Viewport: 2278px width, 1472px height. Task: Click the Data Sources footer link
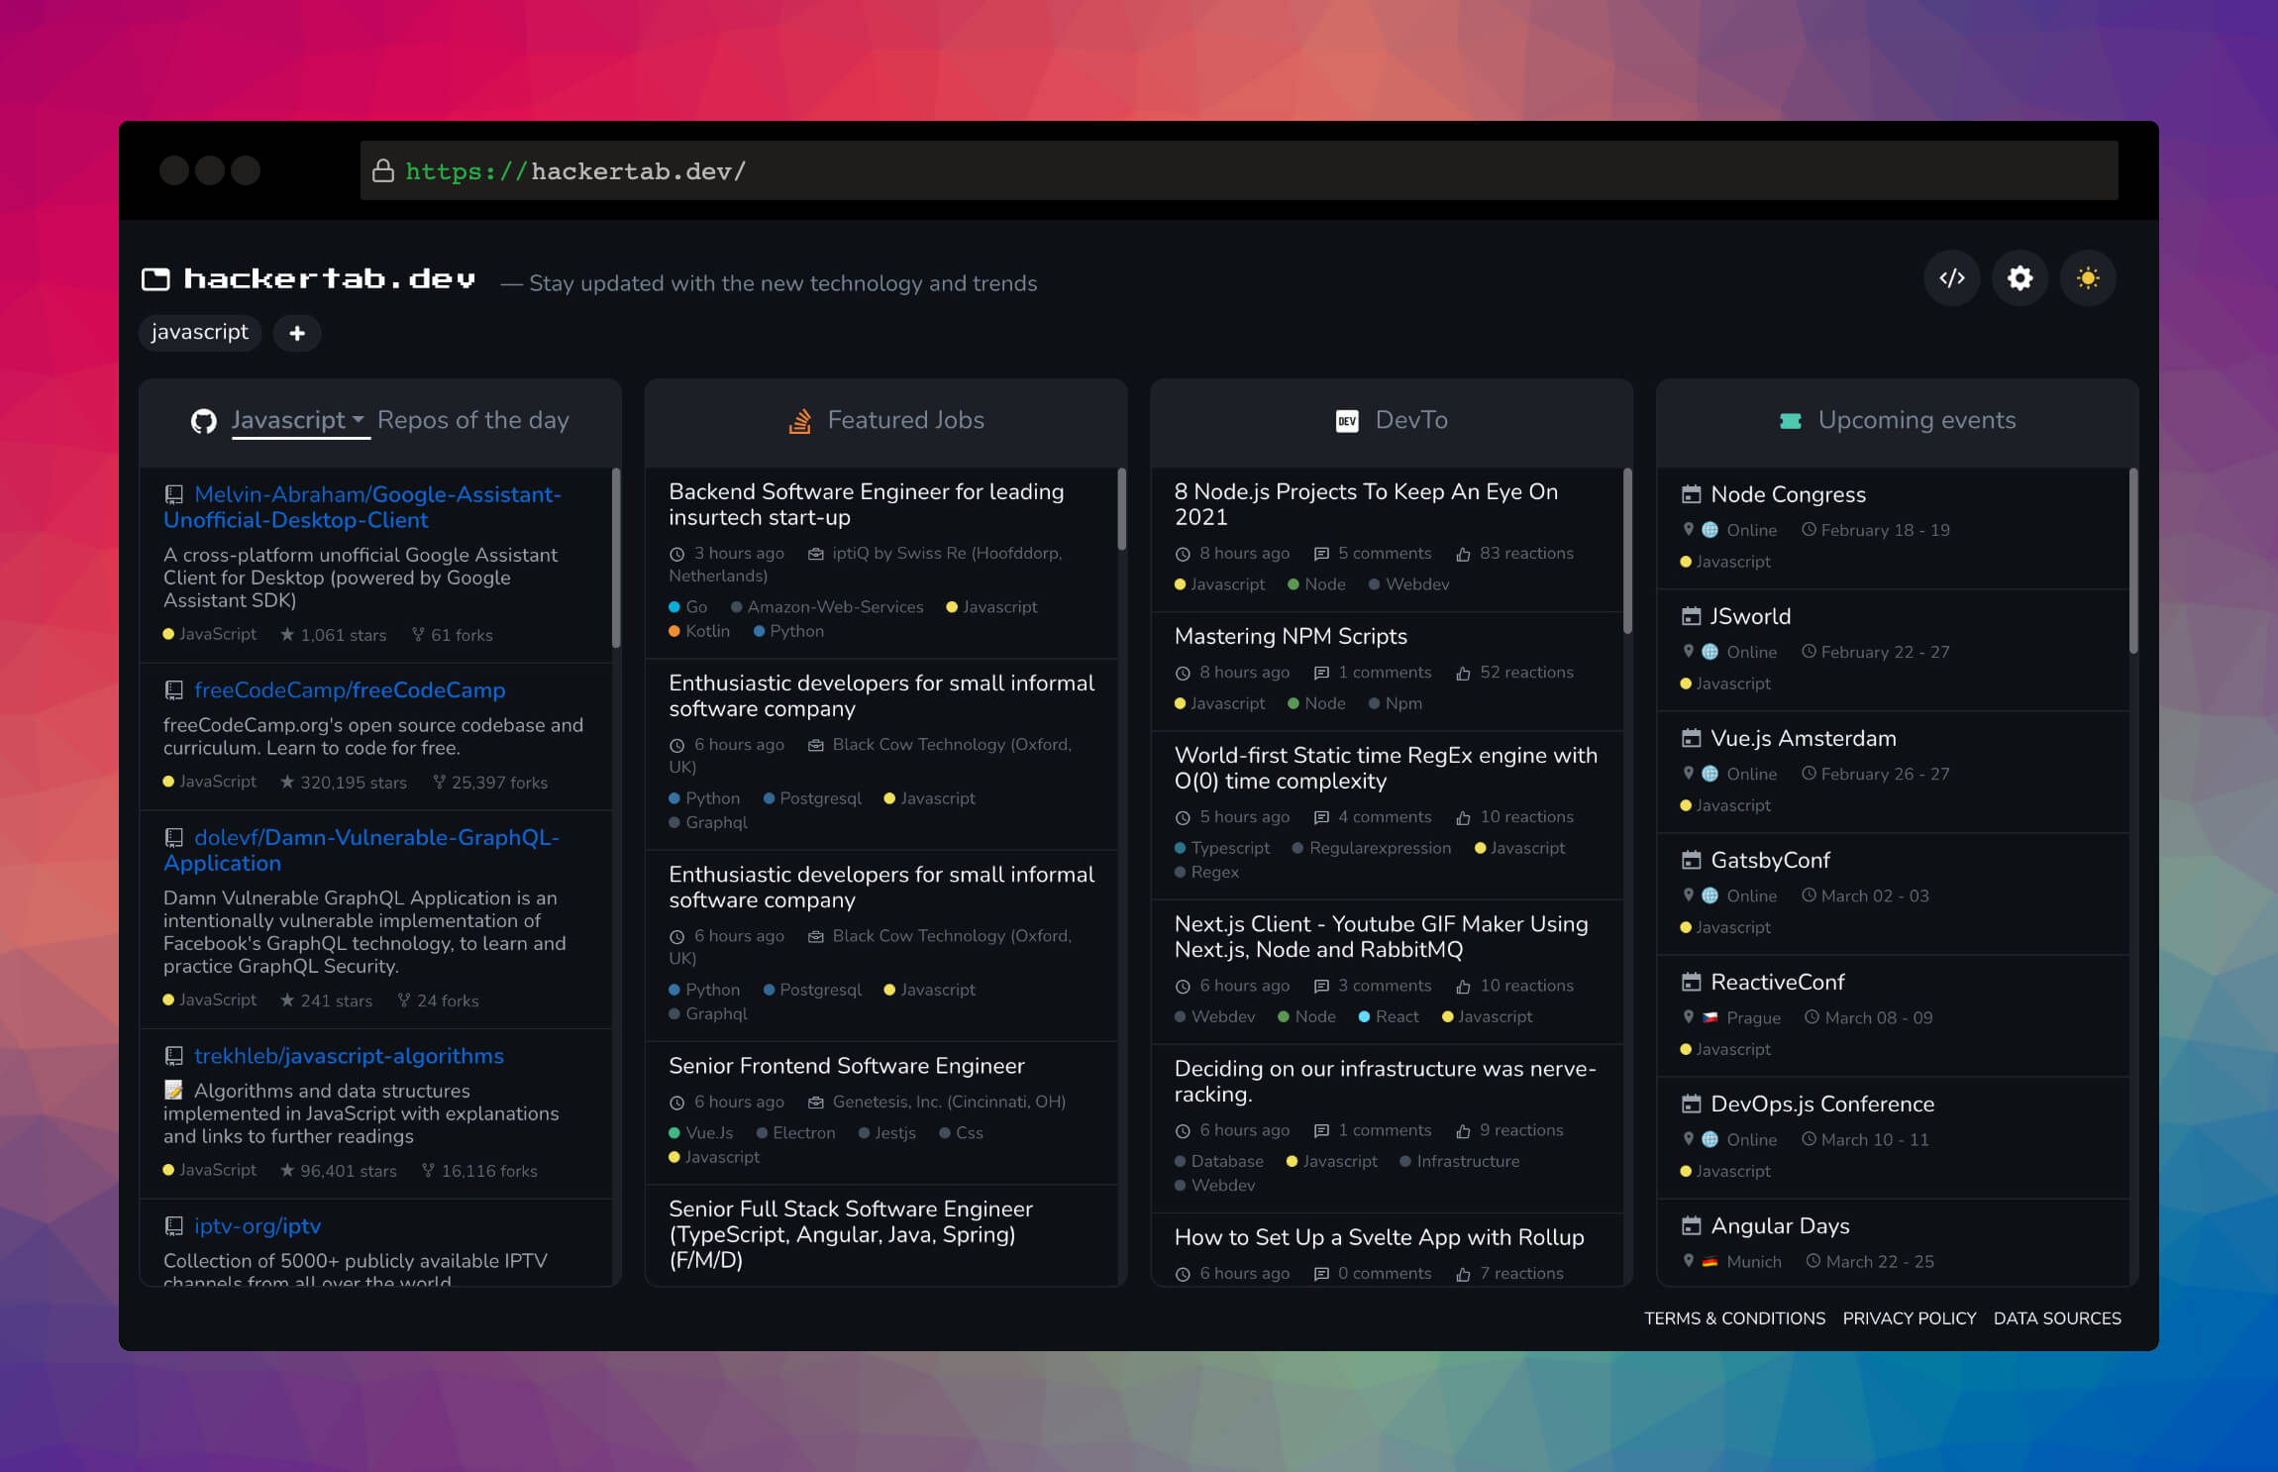click(2056, 1318)
